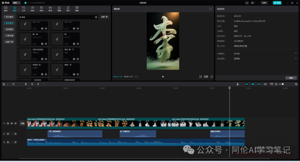Delete left of the playhead

(32, 84)
